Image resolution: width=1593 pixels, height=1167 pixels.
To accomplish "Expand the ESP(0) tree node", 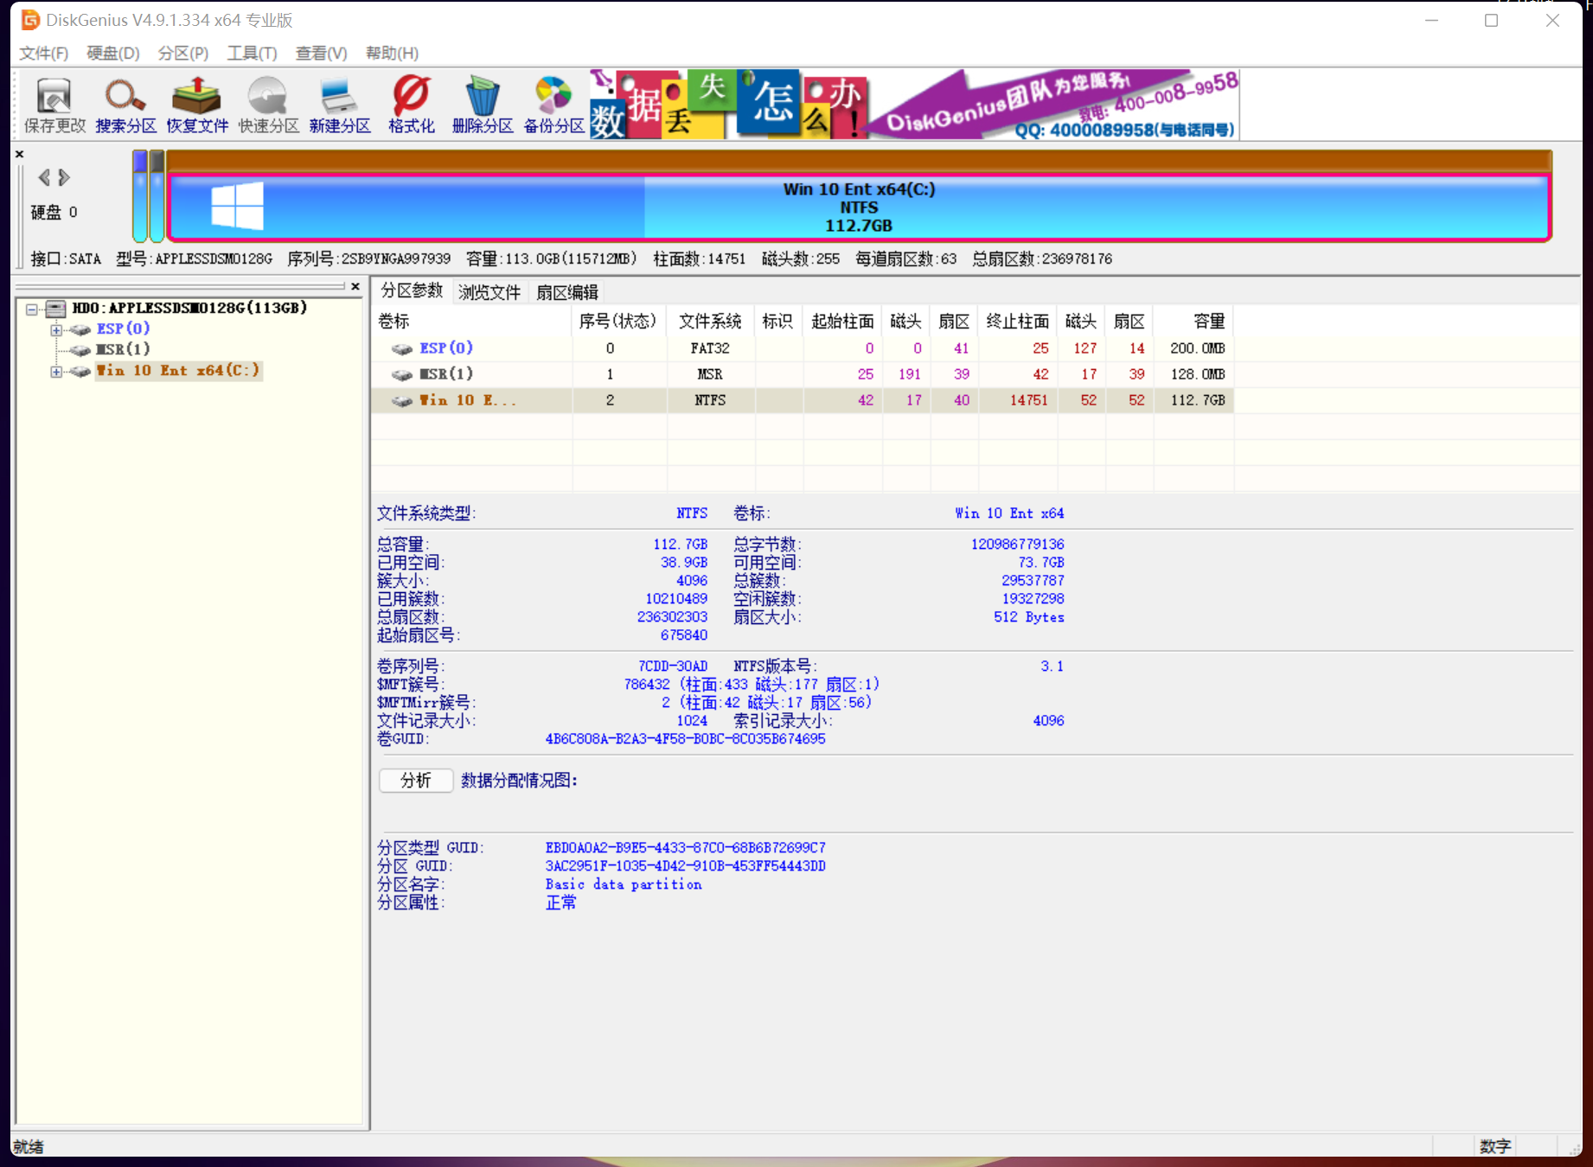I will (x=56, y=329).
